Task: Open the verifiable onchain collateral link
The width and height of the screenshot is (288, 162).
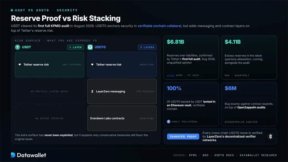Action: point(159,26)
